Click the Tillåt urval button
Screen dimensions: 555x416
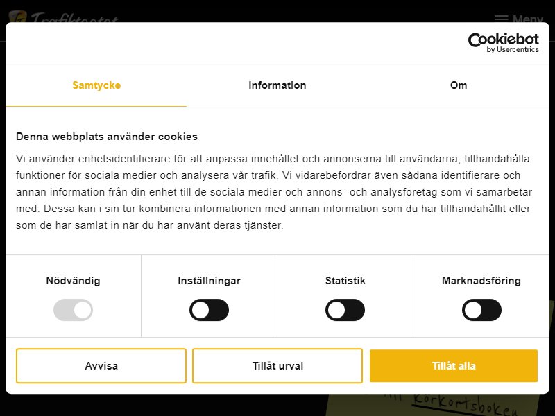point(277,366)
